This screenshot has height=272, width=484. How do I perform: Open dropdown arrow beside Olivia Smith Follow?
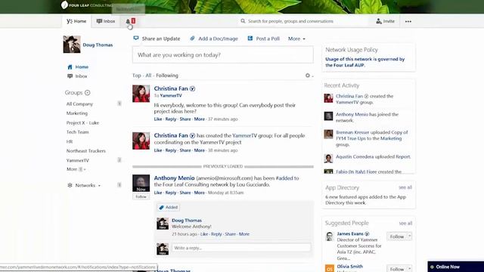tap(409, 269)
